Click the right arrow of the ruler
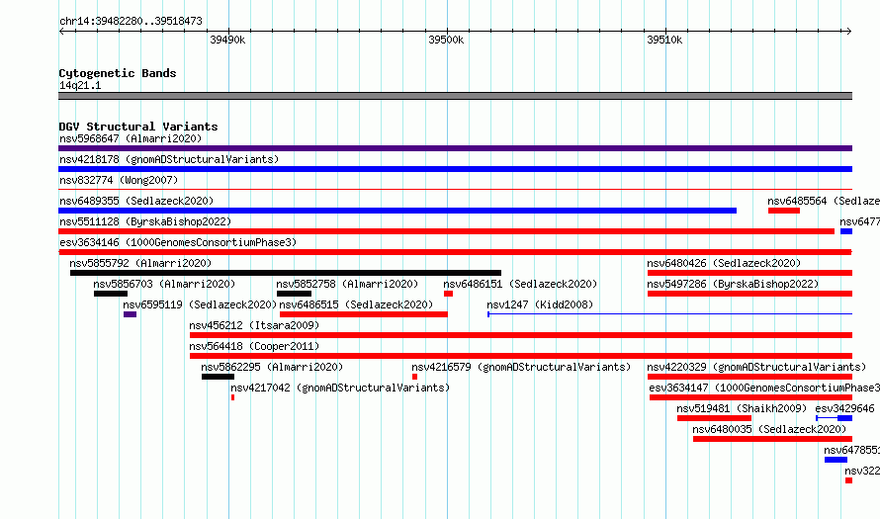Viewport: 880px width, 519px height. 848,31
